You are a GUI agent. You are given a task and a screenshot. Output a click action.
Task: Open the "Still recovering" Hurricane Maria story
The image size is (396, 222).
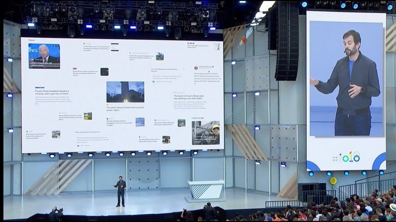click(x=36, y=135)
